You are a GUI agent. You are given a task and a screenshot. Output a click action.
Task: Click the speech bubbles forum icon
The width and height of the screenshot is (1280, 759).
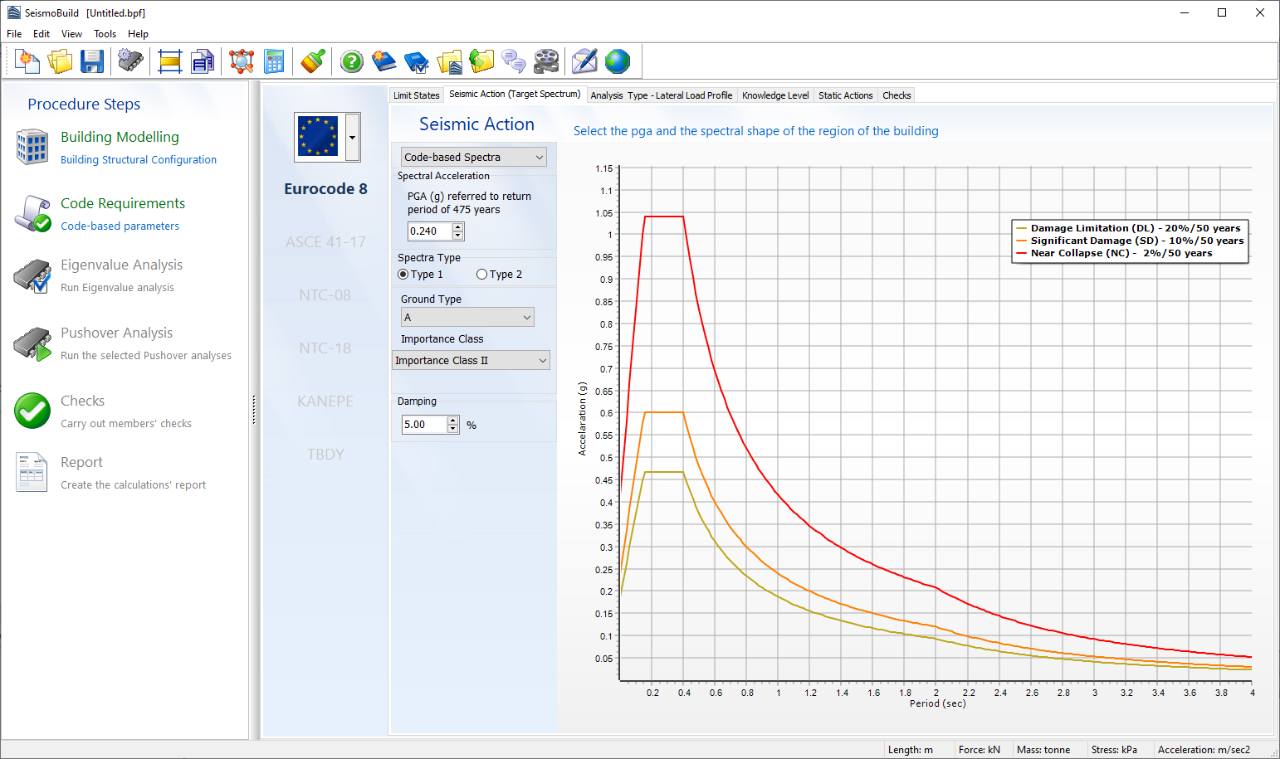(x=514, y=61)
